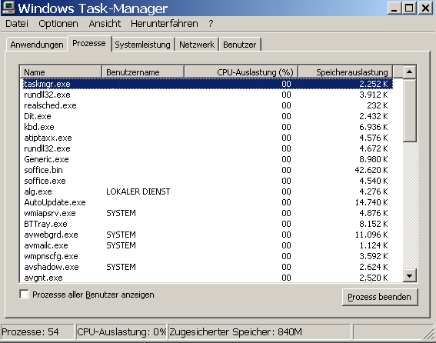This screenshot has height=343, width=436.
Task: Open the Herunterfahren menu
Action: tap(165, 24)
